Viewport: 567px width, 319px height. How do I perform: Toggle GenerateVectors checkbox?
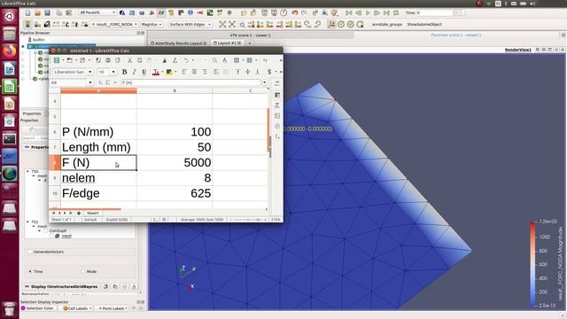click(30, 252)
